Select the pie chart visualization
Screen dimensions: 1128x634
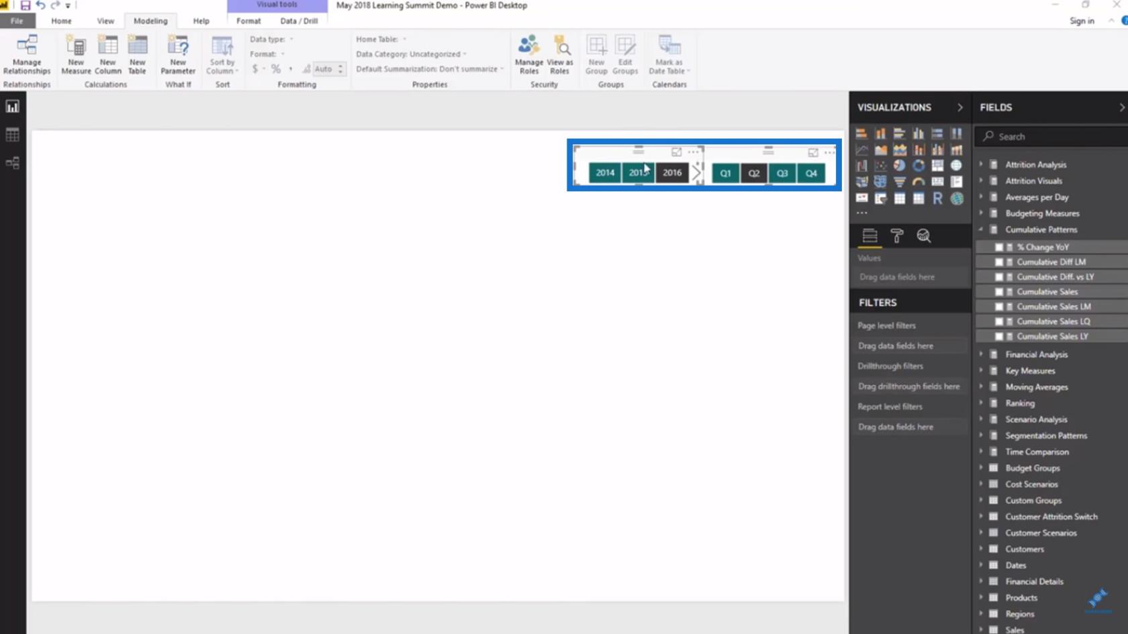[x=900, y=165]
